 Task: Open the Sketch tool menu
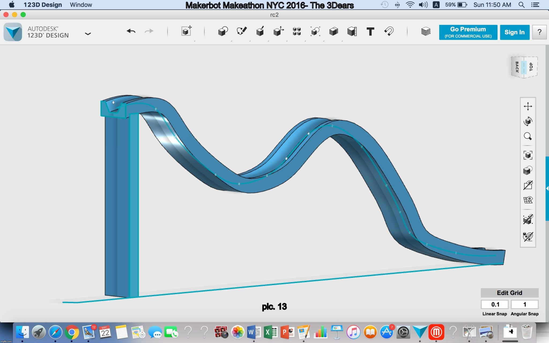click(x=242, y=31)
